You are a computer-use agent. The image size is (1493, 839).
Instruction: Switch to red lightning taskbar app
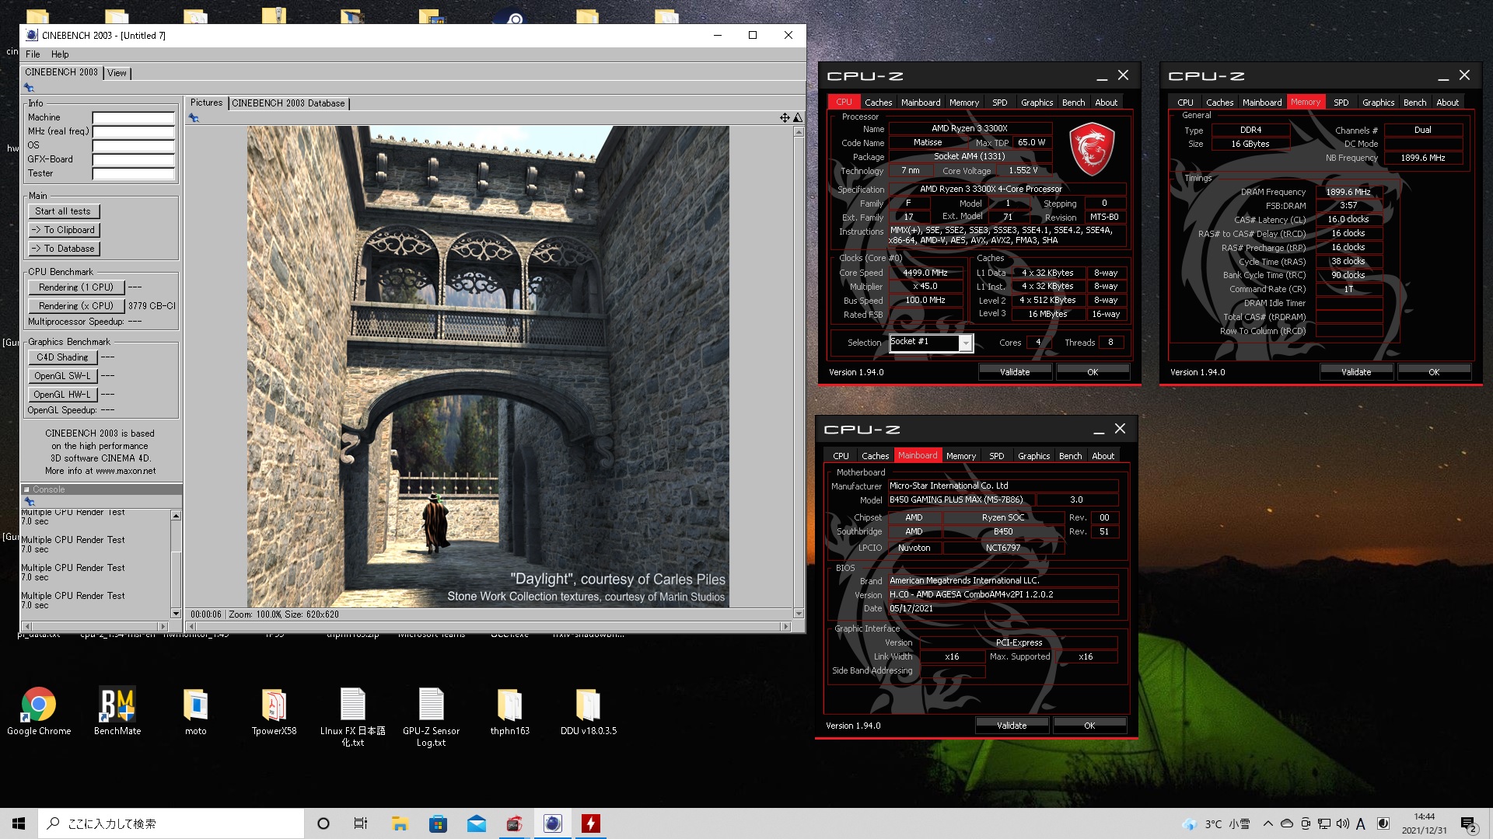tap(590, 823)
